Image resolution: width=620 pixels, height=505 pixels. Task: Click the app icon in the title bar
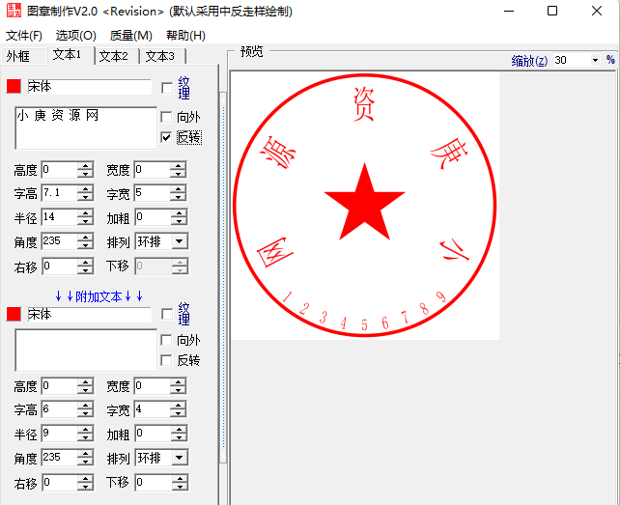13,12
